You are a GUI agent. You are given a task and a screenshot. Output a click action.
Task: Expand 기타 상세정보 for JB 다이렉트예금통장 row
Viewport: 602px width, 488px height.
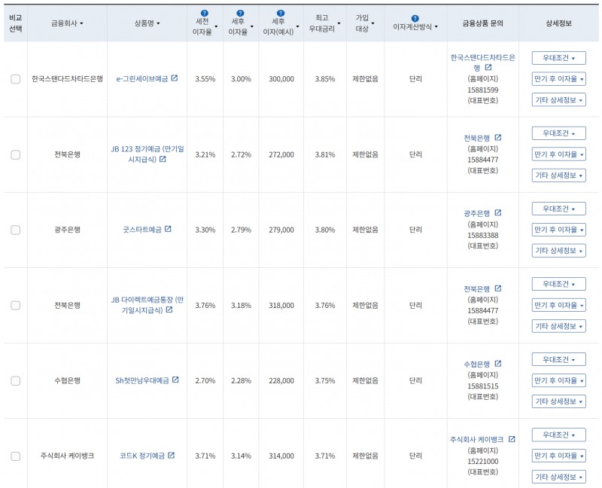tap(558, 326)
